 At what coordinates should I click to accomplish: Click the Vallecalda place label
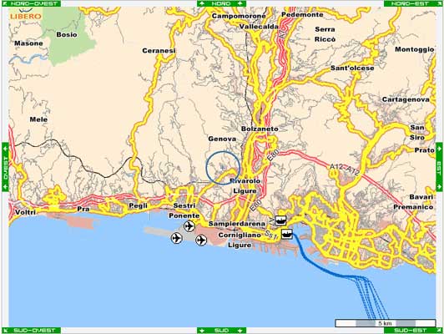tap(259, 27)
